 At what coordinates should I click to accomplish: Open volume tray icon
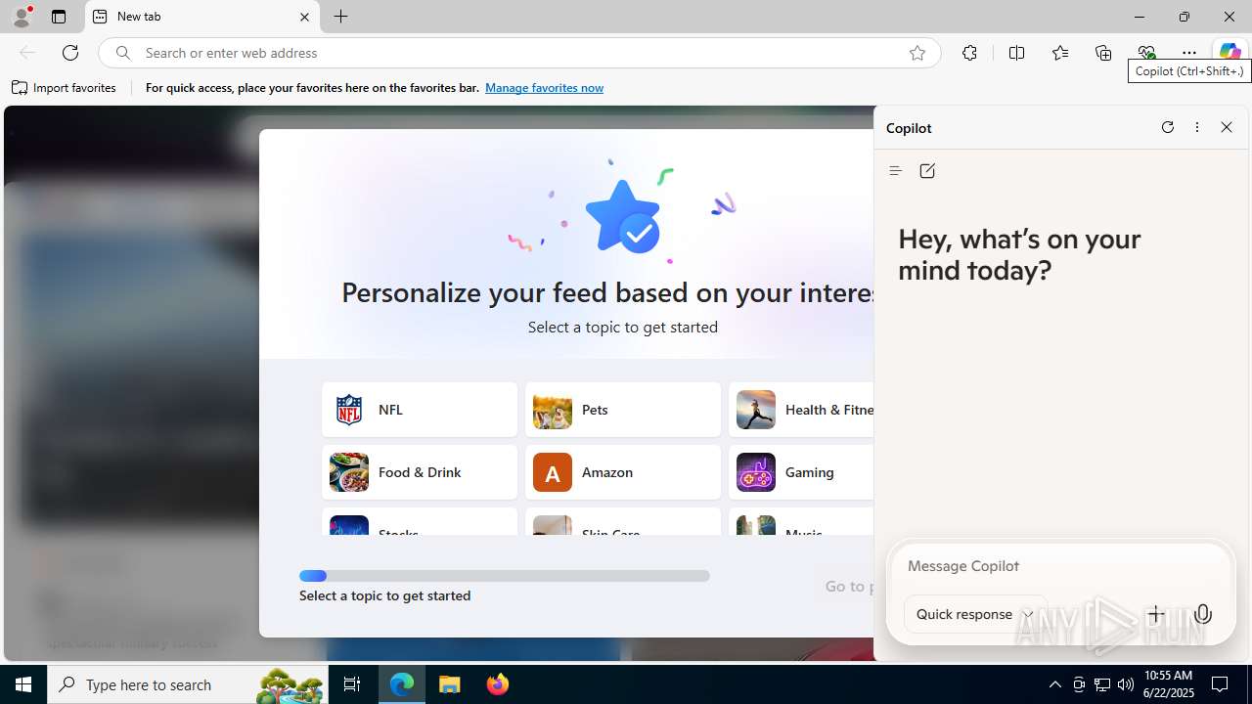(x=1126, y=684)
